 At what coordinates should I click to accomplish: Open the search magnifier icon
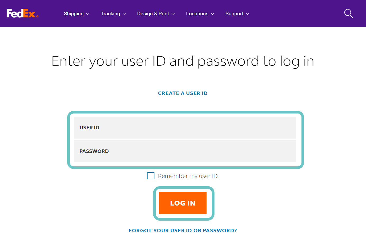(348, 13)
